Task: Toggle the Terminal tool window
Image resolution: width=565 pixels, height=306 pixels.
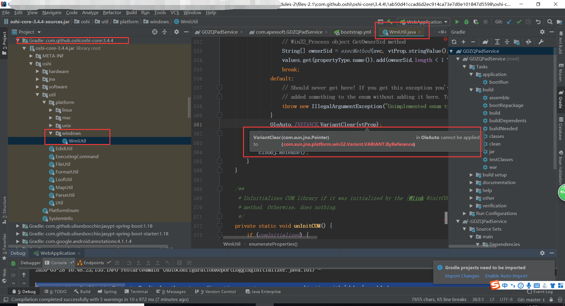Action: tap(136, 292)
